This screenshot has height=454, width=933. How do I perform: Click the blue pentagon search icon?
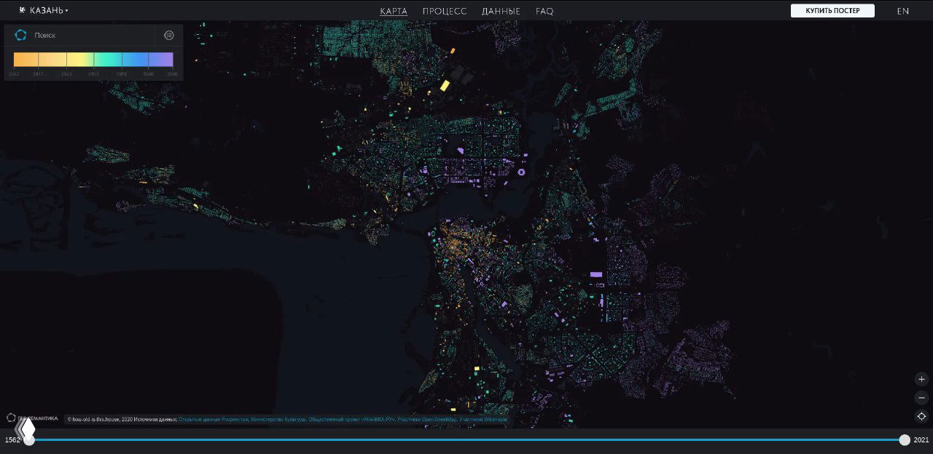click(x=20, y=35)
